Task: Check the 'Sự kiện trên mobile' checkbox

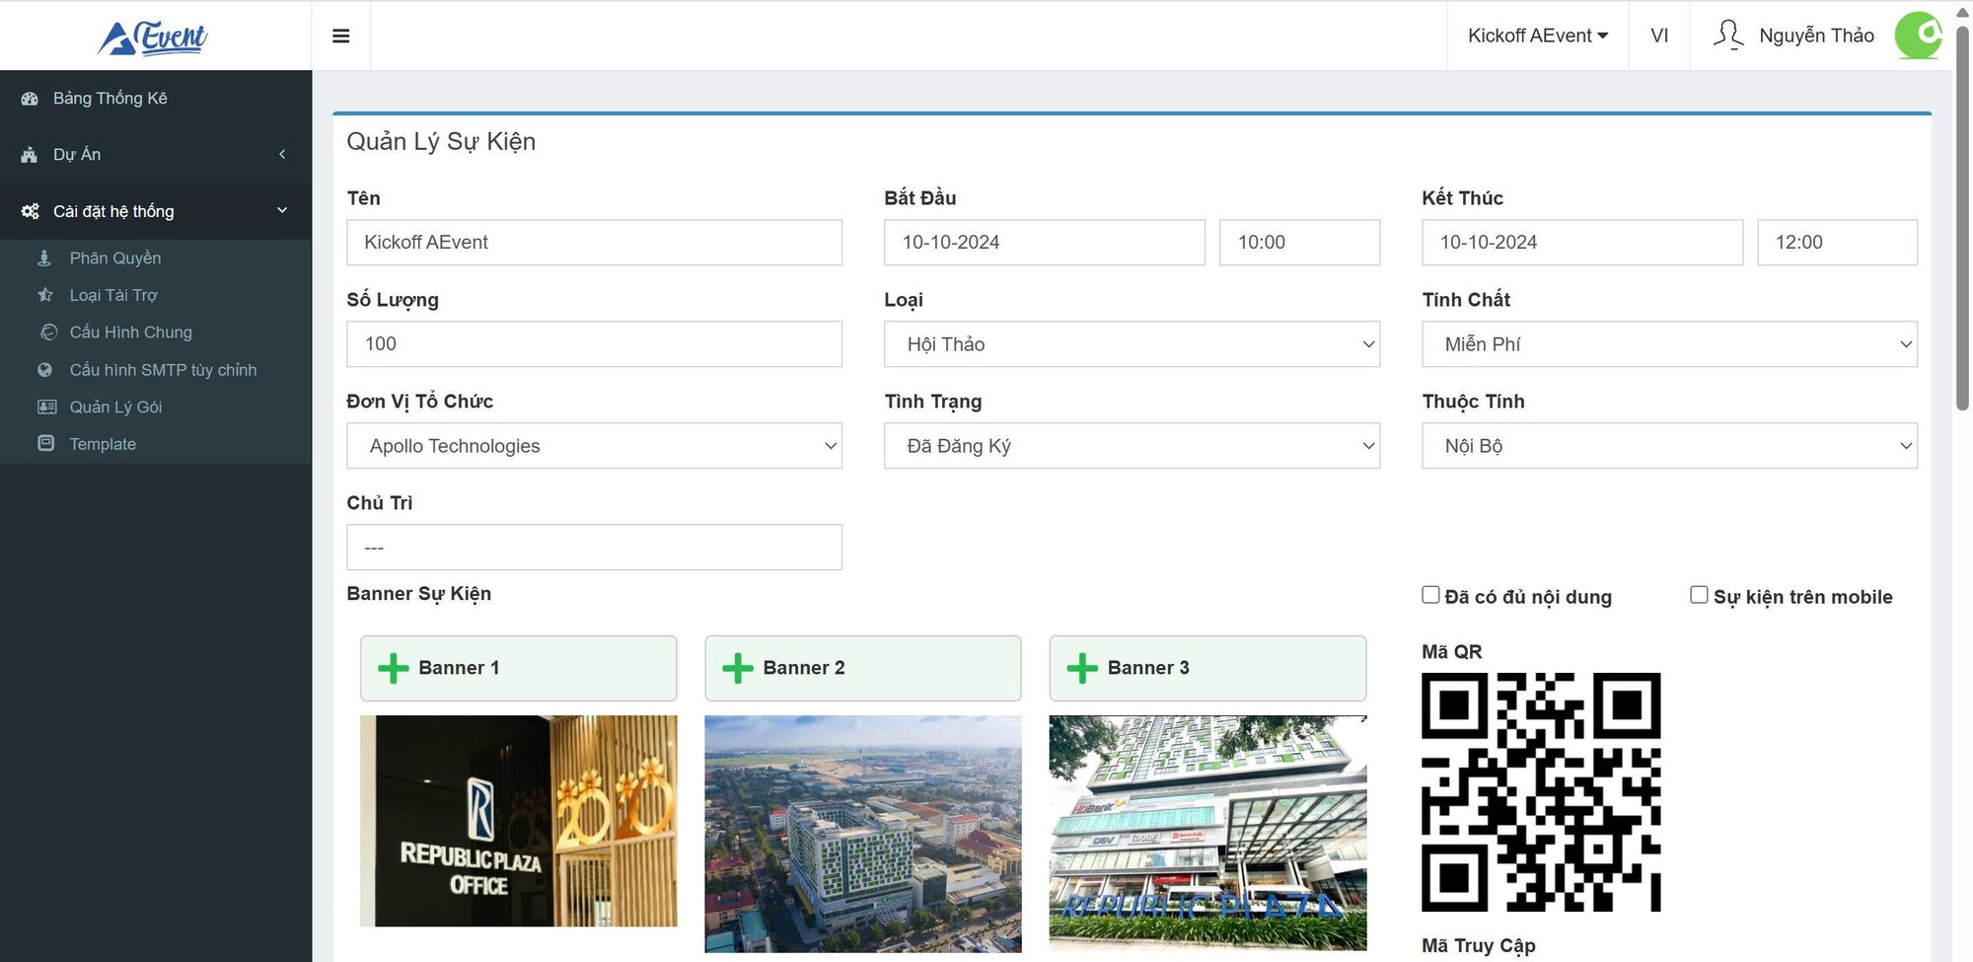Action: point(1699,595)
